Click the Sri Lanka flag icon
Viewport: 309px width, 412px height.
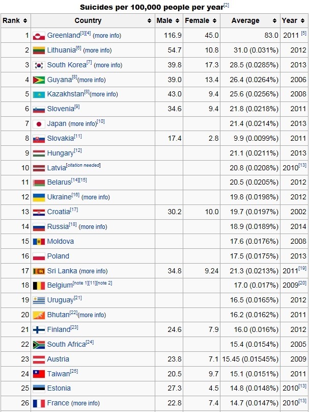click(x=39, y=271)
